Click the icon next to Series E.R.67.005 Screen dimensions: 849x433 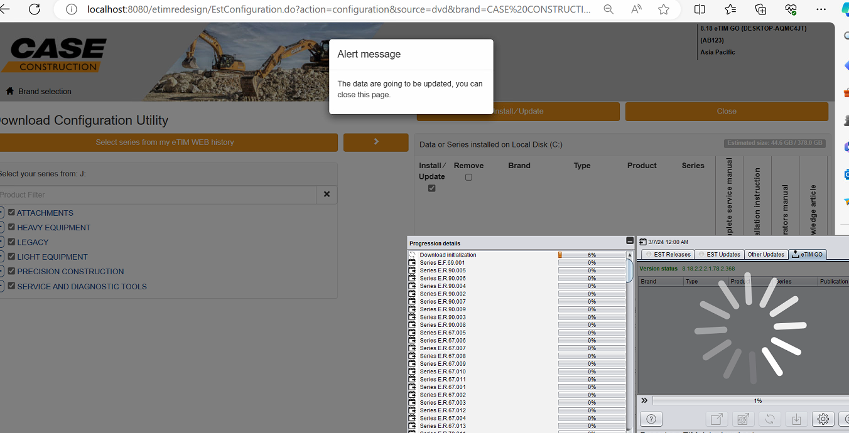tap(413, 333)
